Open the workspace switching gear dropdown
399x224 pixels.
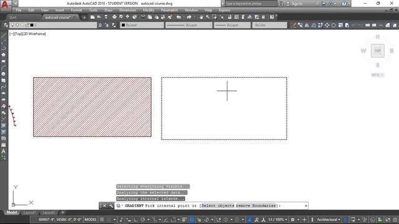(x=294, y=220)
